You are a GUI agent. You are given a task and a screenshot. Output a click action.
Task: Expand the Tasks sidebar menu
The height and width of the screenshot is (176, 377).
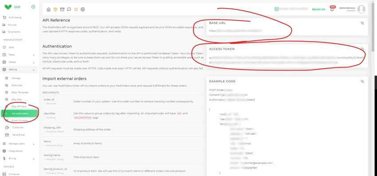(x=19, y=55)
